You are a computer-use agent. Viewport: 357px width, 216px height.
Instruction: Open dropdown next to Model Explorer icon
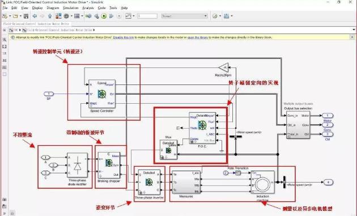tap(82, 16)
